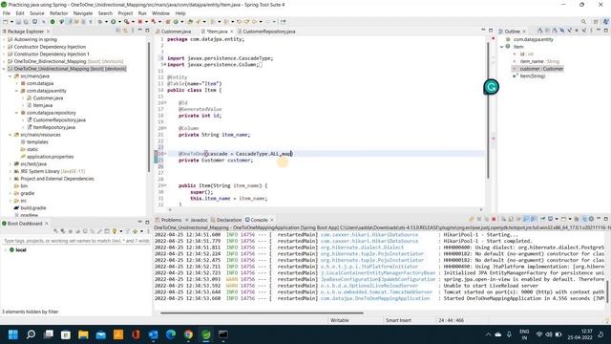Open the Declaration view tab
611x344 pixels.
(x=226, y=220)
